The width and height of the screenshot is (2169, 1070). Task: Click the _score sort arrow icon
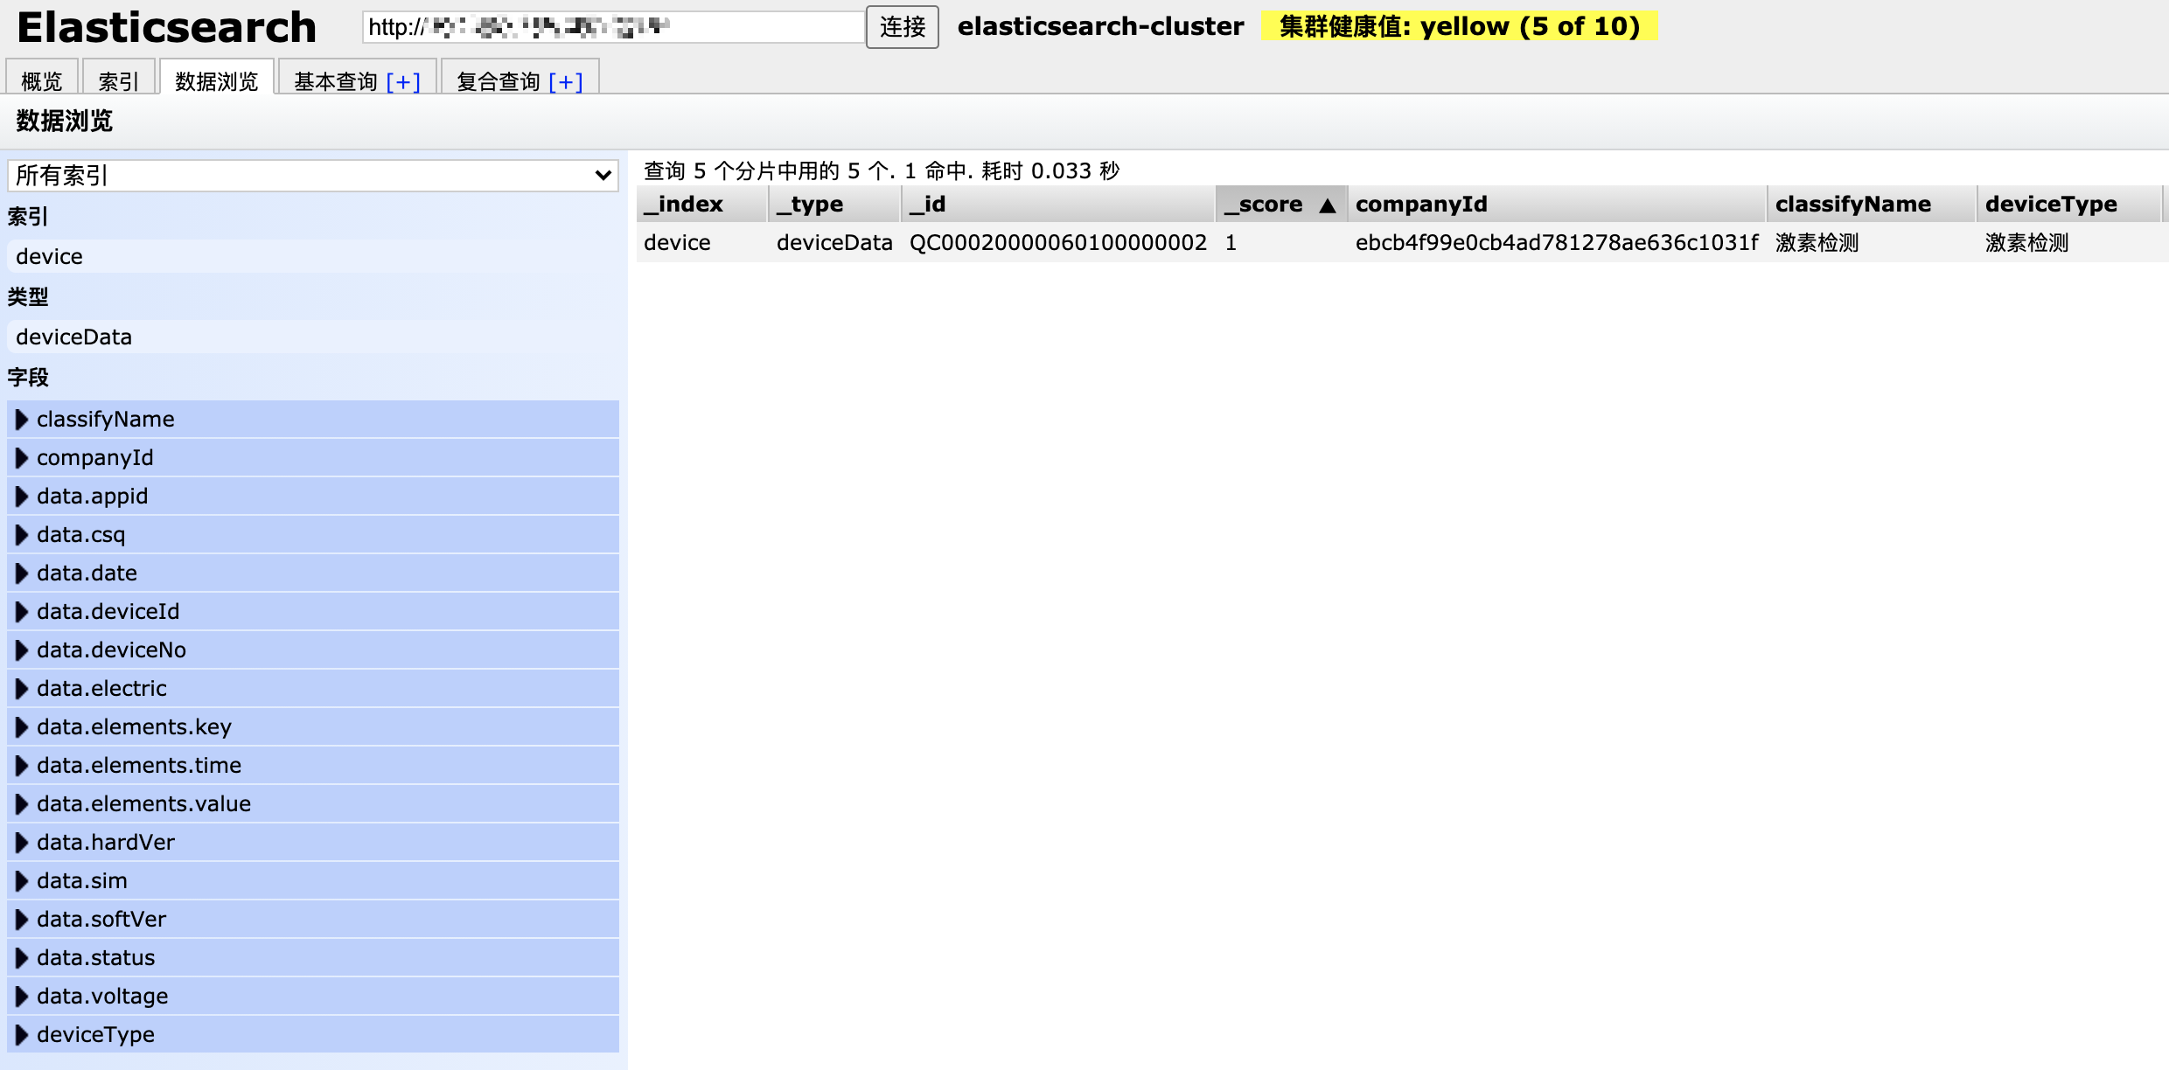(x=1327, y=205)
